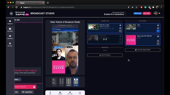Screen dimensions: 170x95
Task: Select the GRID layout option
Action: tap(69, 82)
